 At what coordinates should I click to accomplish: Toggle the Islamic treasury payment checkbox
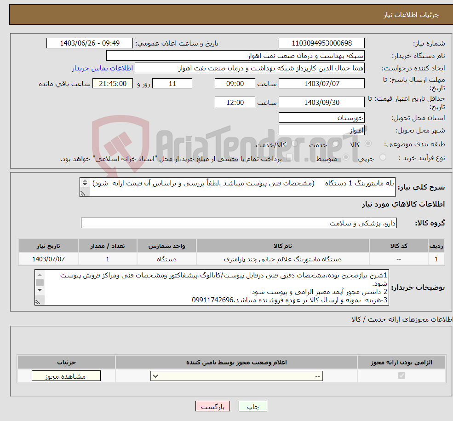coord(289,157)
